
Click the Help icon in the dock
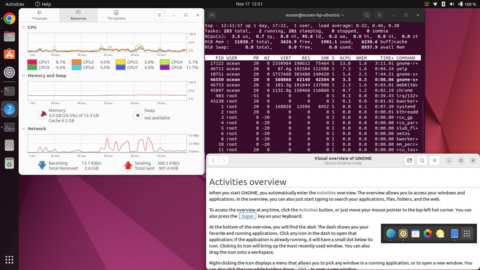pyautogui.click(x=9, y=109)
